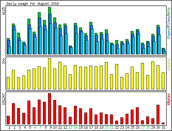This screenshot has width=172, height=131.
Task: Click the small red KBytes bar for day 31
Action: click(x=163, y=124)
